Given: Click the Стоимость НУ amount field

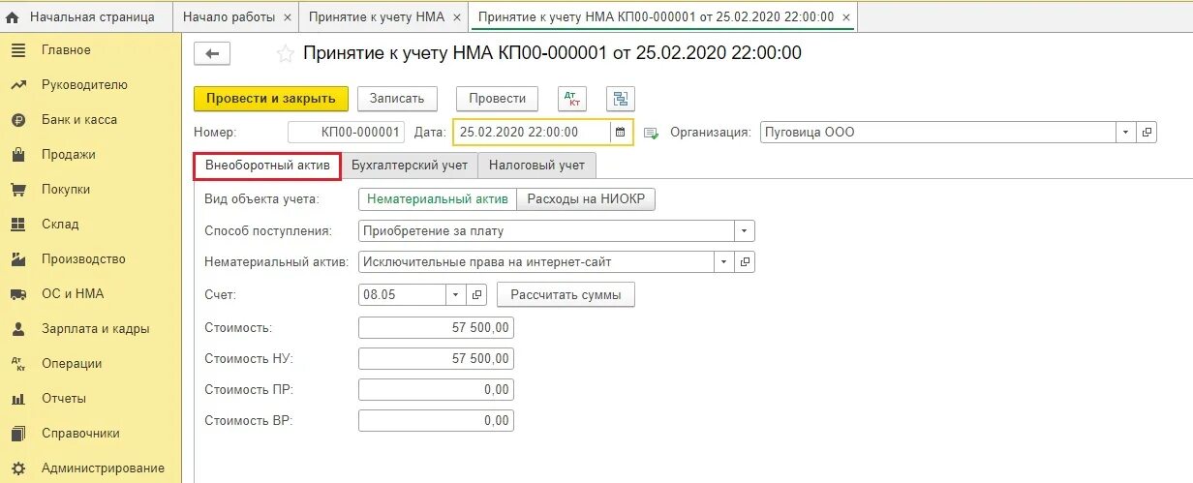Looking at the screenshot, I should coord(436,359).
